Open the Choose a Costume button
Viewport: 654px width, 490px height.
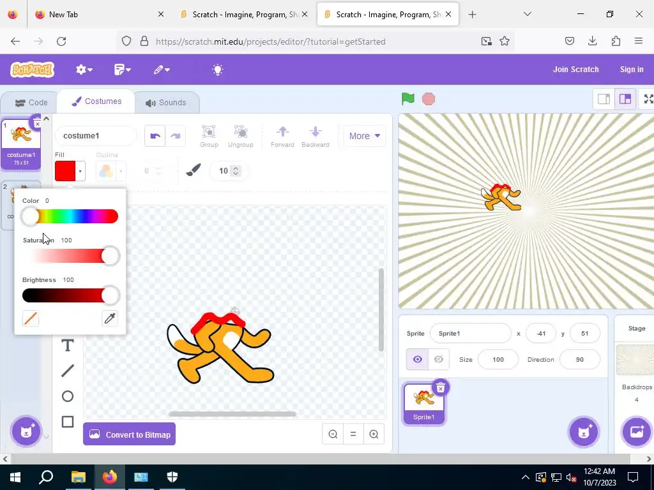26,432
